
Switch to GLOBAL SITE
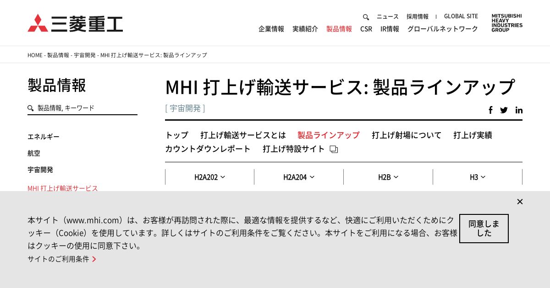461,16
